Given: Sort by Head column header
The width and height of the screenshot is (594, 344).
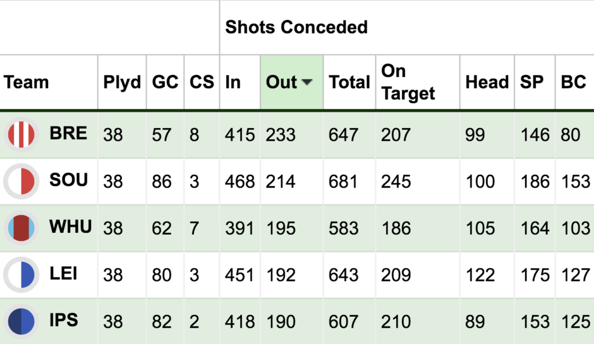Looking at the screenshot, I should (487, 82).
